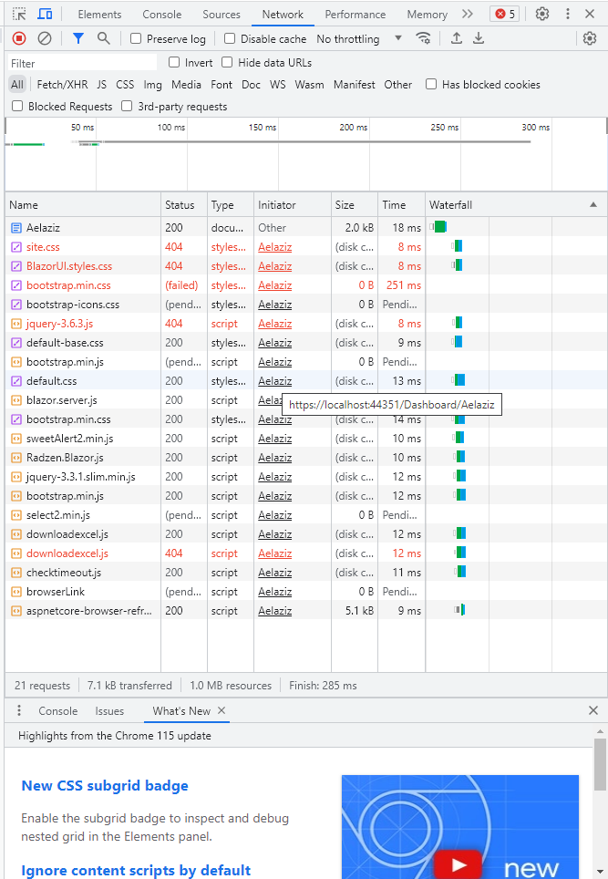This screenshot has width=608, height=879.
Task: Enable the Disable cache checkbox
Action: click(x=229, y=38)
